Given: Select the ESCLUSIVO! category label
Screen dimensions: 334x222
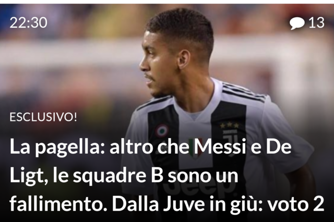Looking at the screenshot, I should [43, 117].
